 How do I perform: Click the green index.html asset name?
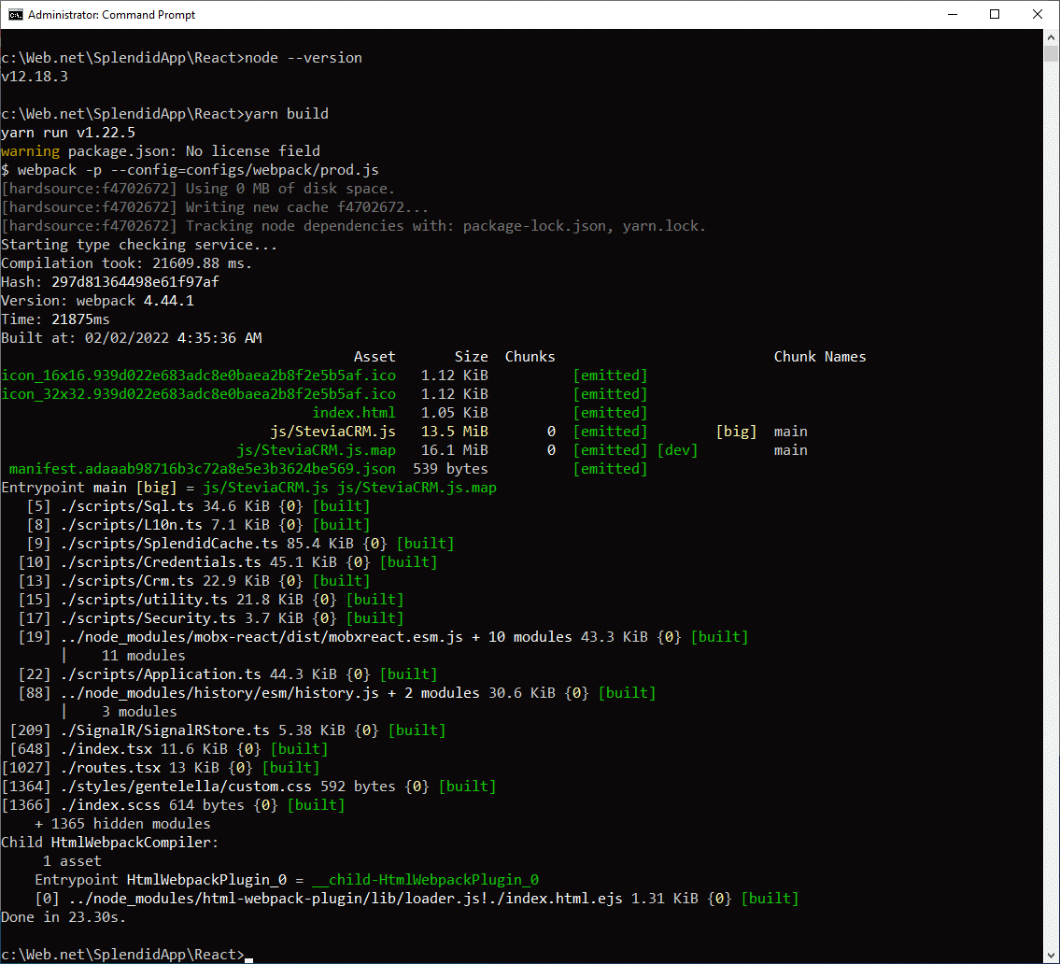353,413
